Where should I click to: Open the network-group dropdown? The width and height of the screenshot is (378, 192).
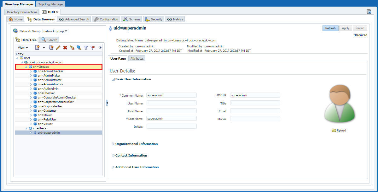tap(56, 31)
